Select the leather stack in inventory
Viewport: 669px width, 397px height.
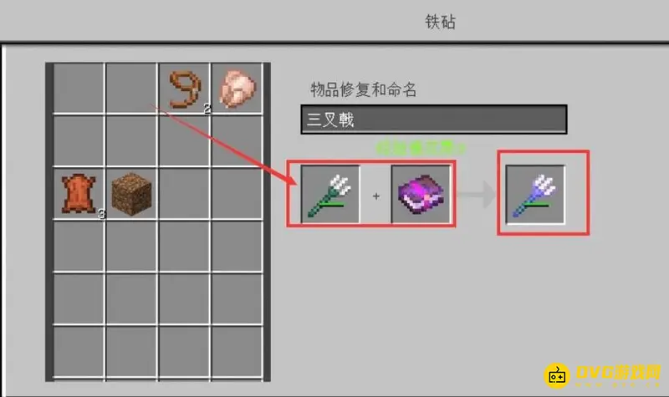pyautogui.click(x=79, y=193)
